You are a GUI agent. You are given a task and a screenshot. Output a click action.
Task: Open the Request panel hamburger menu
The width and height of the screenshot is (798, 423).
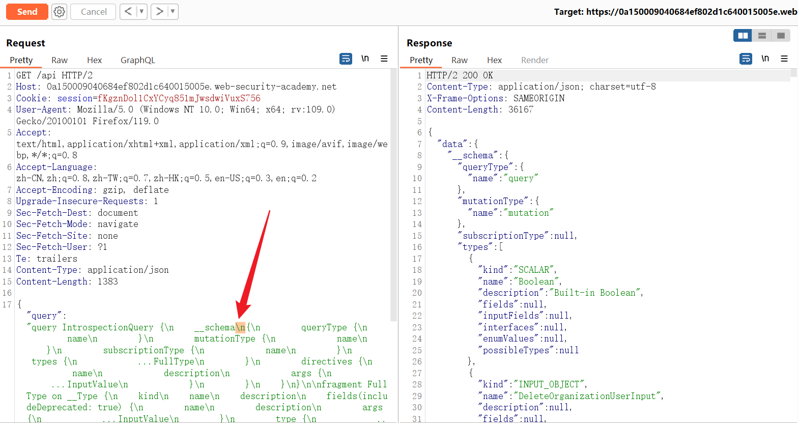pyautogui.click(x=384, y=59)
